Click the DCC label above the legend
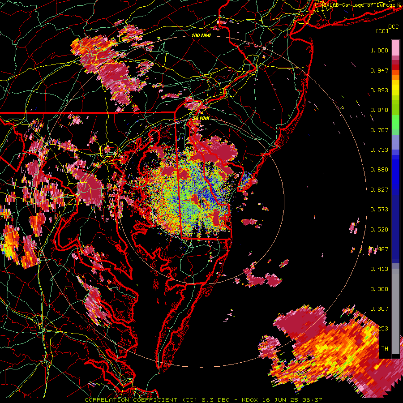 [x=393, y=26]
